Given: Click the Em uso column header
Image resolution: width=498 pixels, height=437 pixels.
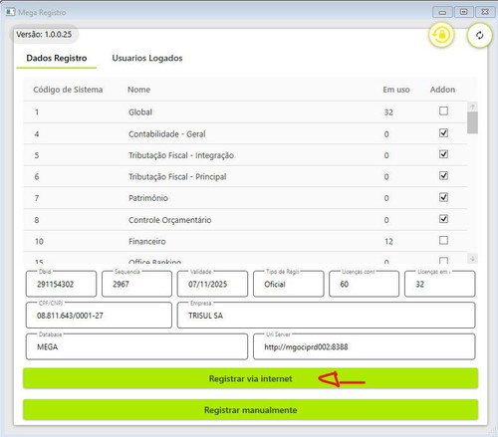Looking at the screenshot, I should [x=396, y=90].
